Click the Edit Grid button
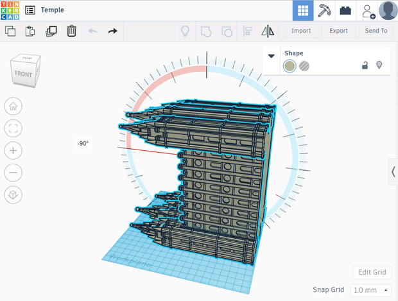Image resolution: width=398 pixels, height=301 pixels. [372, 272]
